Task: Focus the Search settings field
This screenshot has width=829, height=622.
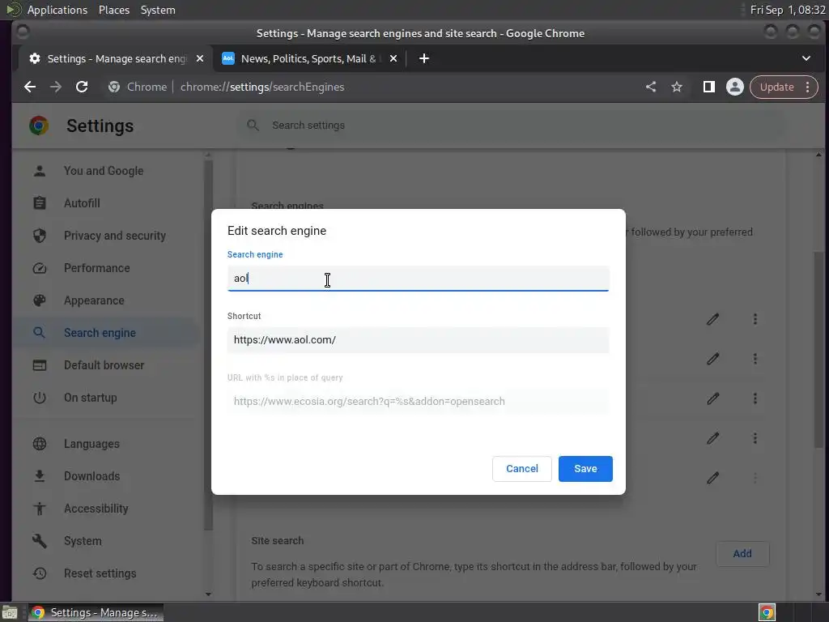Action: 512,126
